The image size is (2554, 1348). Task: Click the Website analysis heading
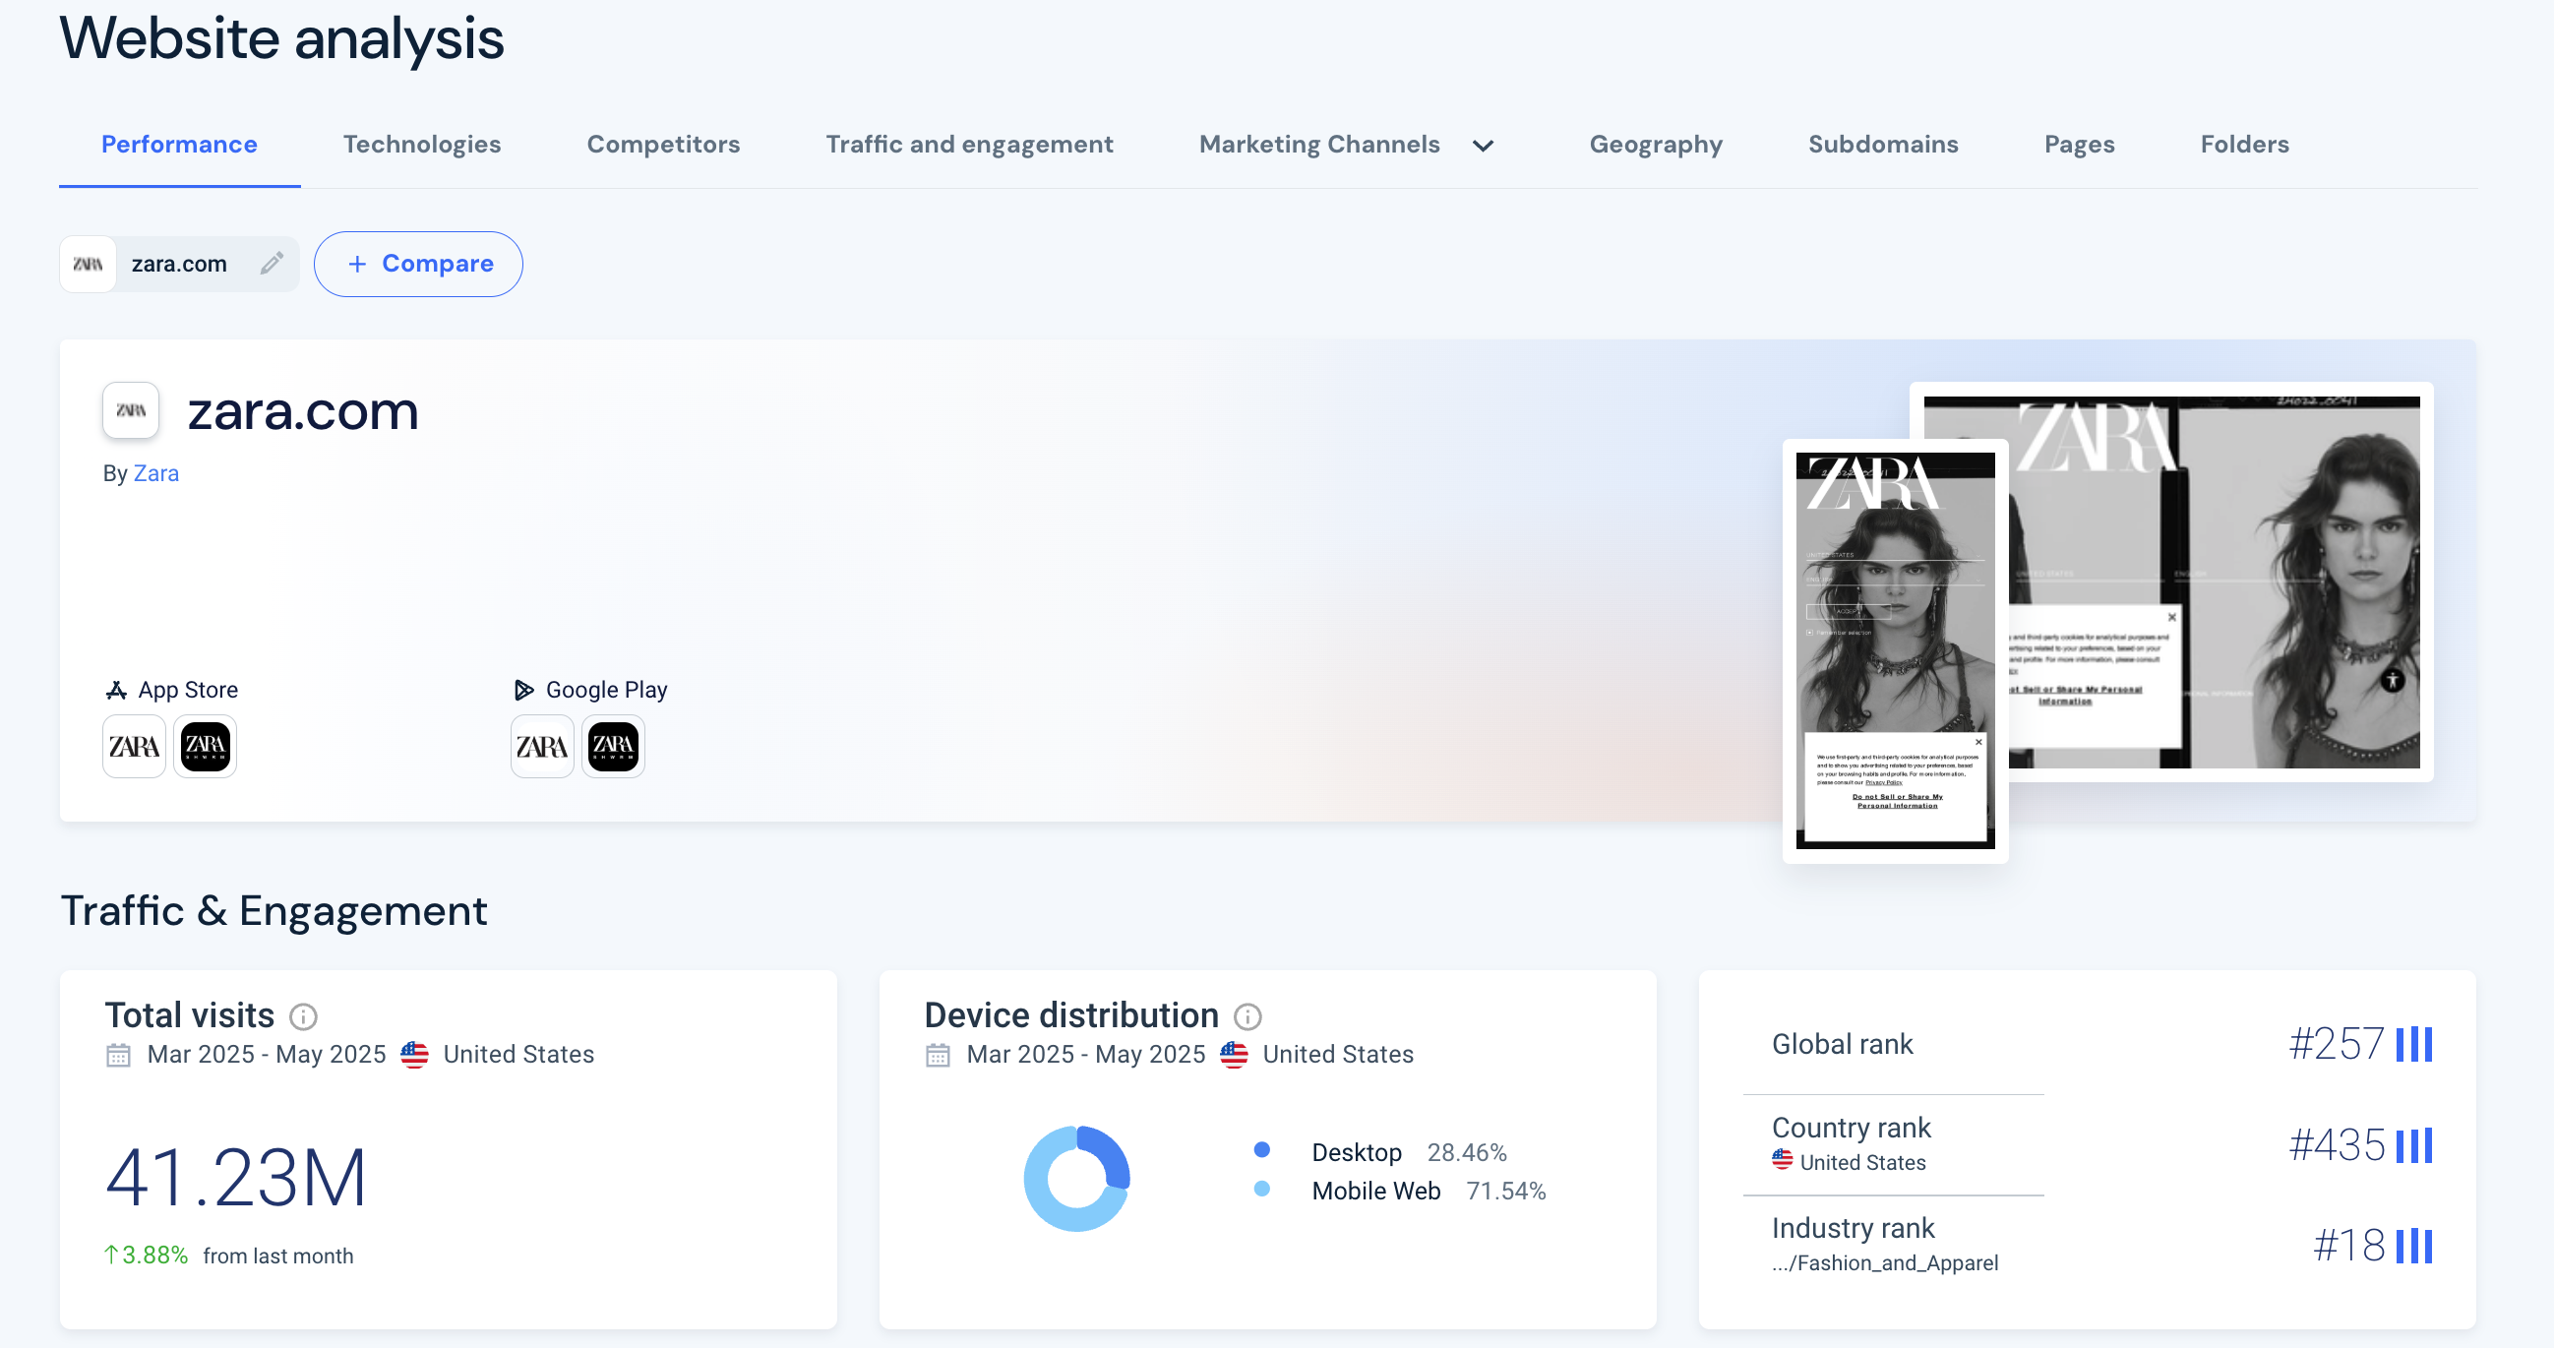(x=281, y=38)
